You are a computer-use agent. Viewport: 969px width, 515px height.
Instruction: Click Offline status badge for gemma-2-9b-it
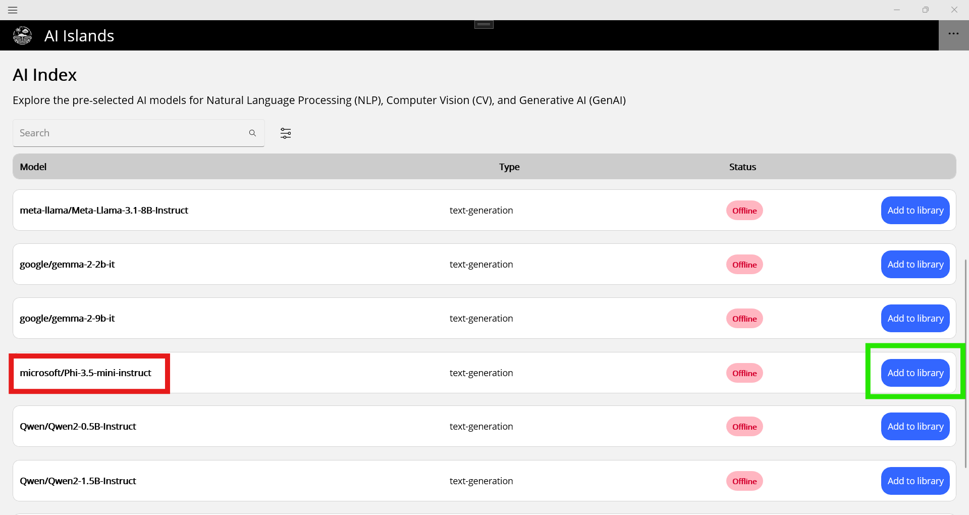pos(744,319)
